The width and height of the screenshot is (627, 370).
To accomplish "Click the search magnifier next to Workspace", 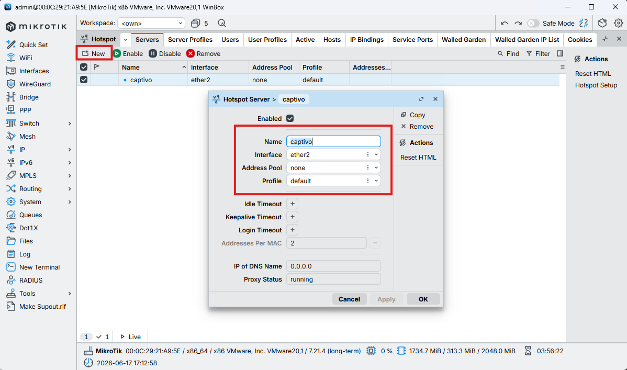I will click(222, 23).
